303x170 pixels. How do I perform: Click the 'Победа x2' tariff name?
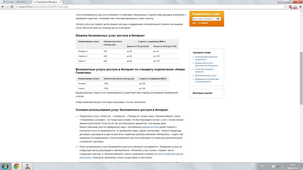83,51
